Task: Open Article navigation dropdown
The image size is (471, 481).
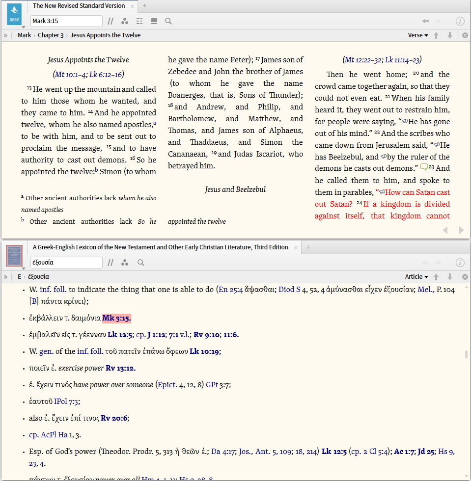Action: click(416, 277)
